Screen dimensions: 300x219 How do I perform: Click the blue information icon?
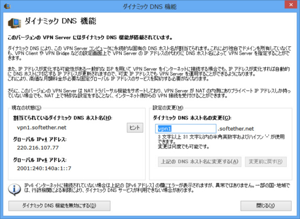coord(14,190)
